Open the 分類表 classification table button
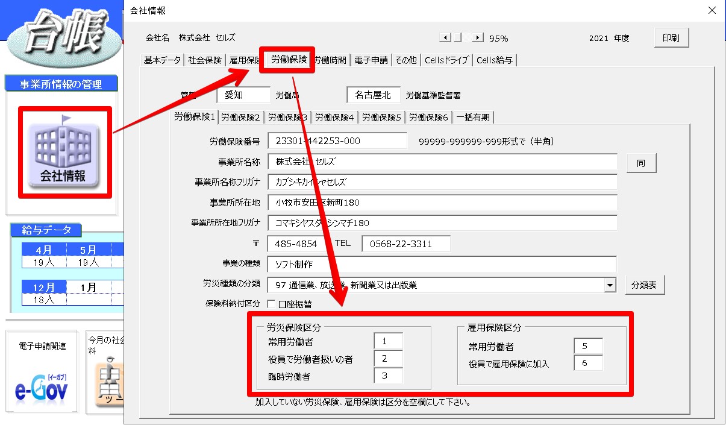This screenshot has height=425, width=726. pyautogui.click(x=644, y=286)
